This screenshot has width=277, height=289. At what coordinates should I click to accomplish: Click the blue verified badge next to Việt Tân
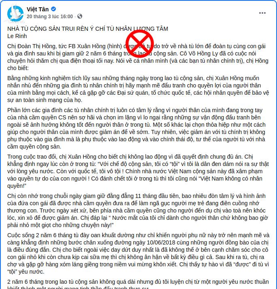53,9
